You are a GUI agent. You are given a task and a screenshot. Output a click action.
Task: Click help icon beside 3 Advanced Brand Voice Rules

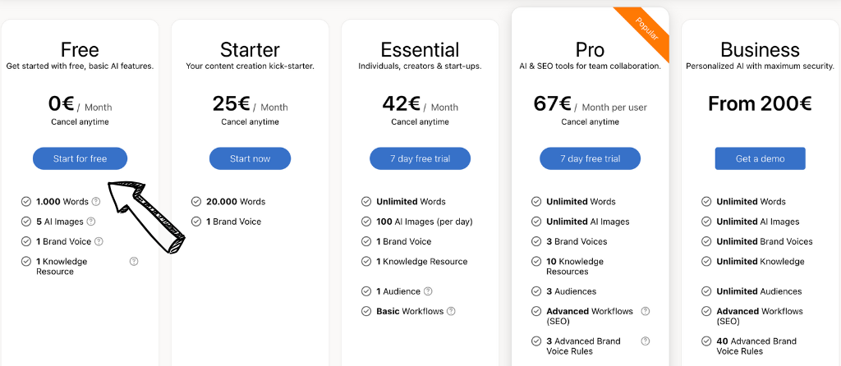coord(646,341)
